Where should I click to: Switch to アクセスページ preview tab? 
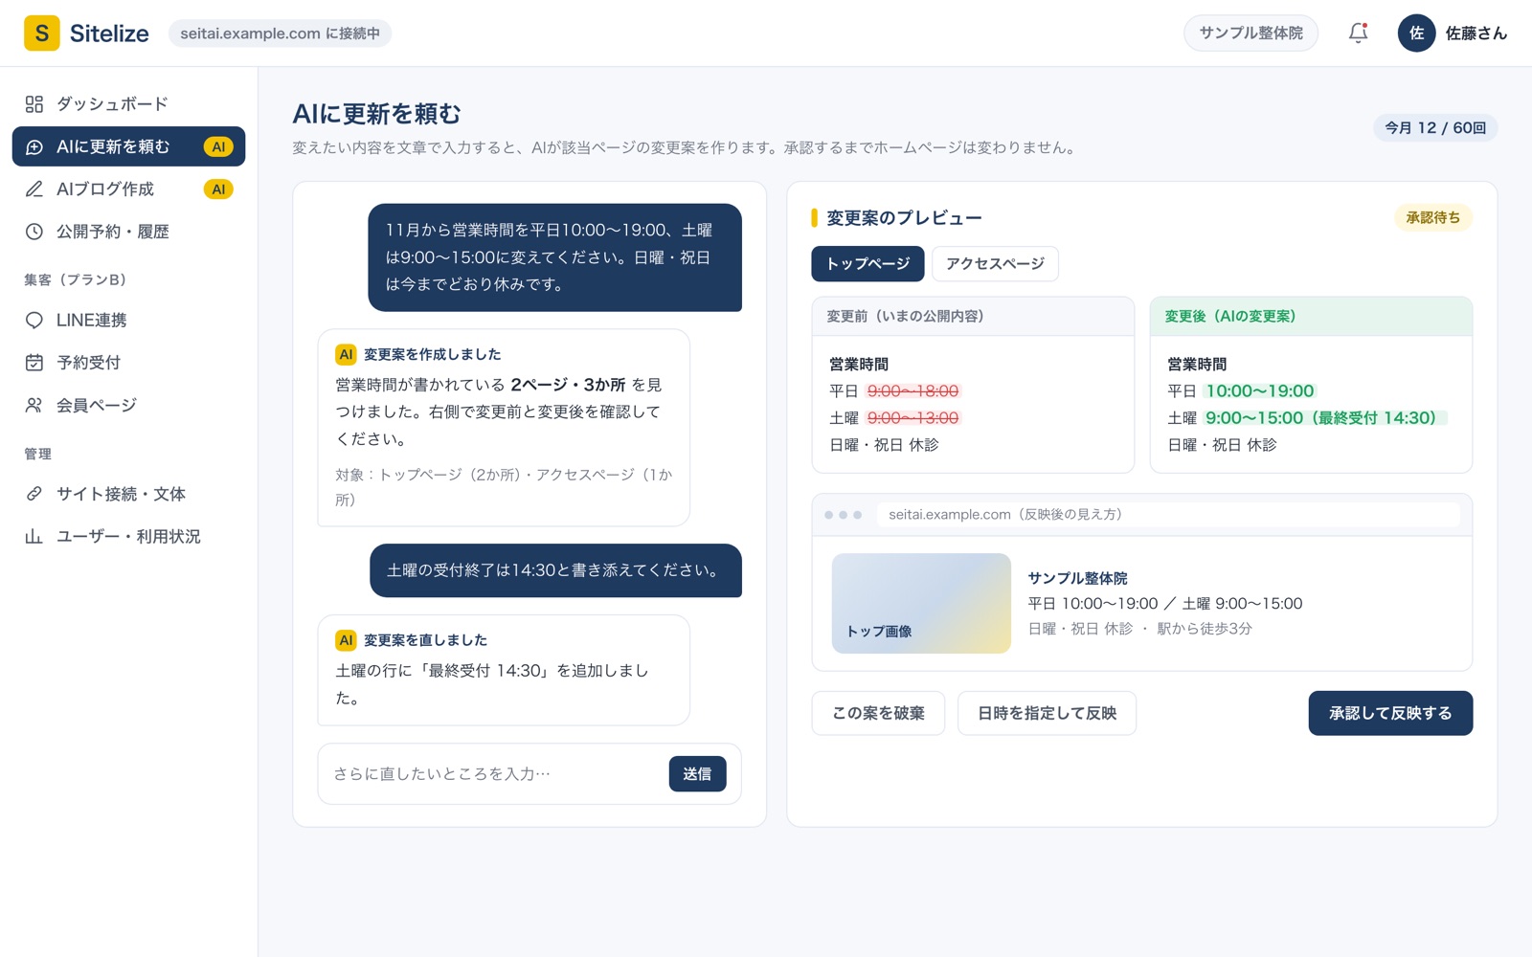click(995, 264)
